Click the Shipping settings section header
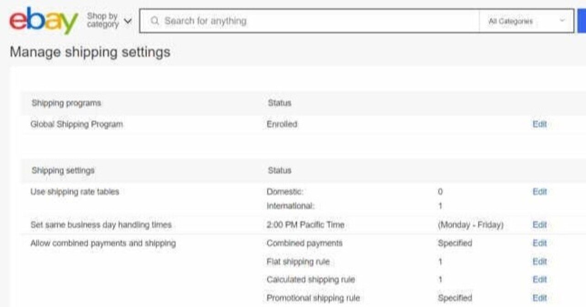 pyautogui.click(x=63, y=170)
